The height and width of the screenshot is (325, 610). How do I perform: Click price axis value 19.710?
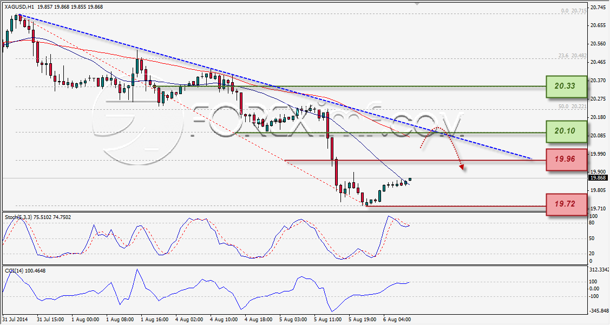pyautogui.click(x=598, y=209)
